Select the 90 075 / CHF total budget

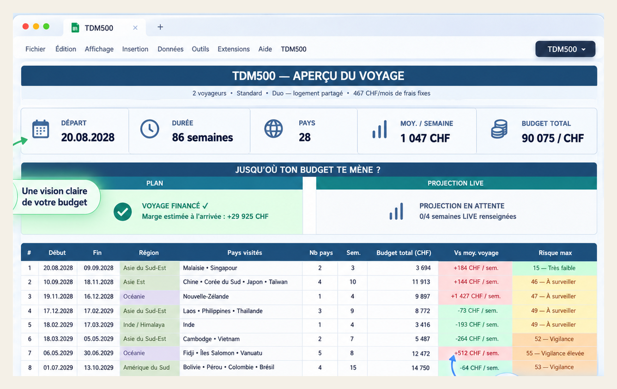(x=553, y=138)
